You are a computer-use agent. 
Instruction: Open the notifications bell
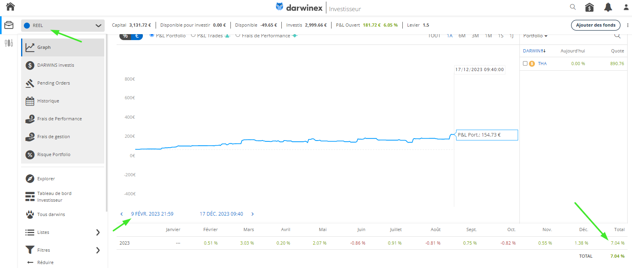click(608, 7)
